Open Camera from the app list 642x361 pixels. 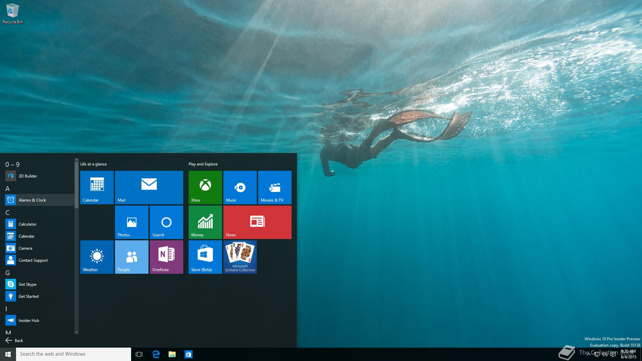[39, 248]
